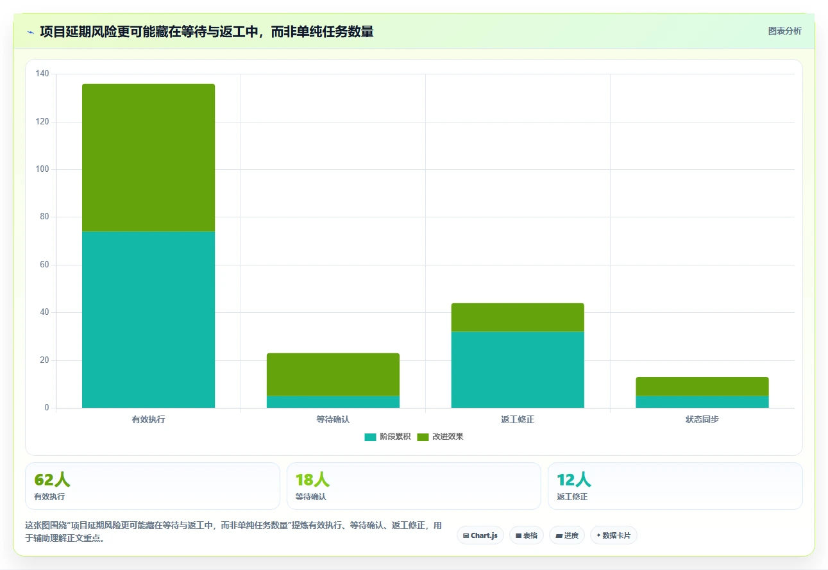Click the 80 y-axis value
The height and width of the screenshot is (570, 828).
pyautogui.click(x=45, y=217)
